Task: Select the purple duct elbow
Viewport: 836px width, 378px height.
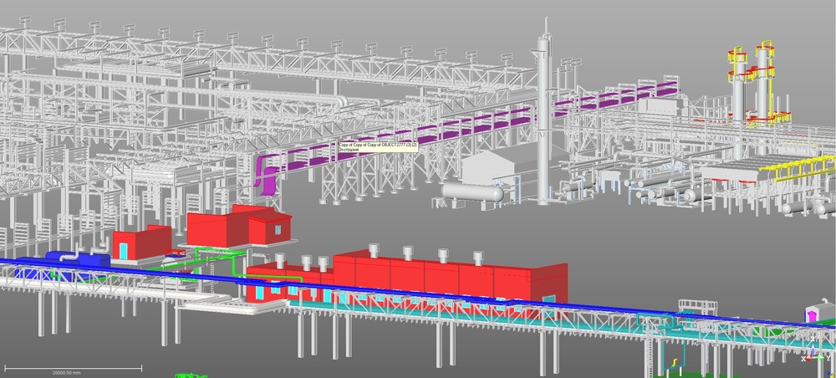Action: 269,176
